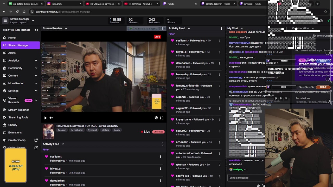The width and height of the screenshot is (333, 187).
Task: Expand the Settings sidebar section
Action: point(36,91)
